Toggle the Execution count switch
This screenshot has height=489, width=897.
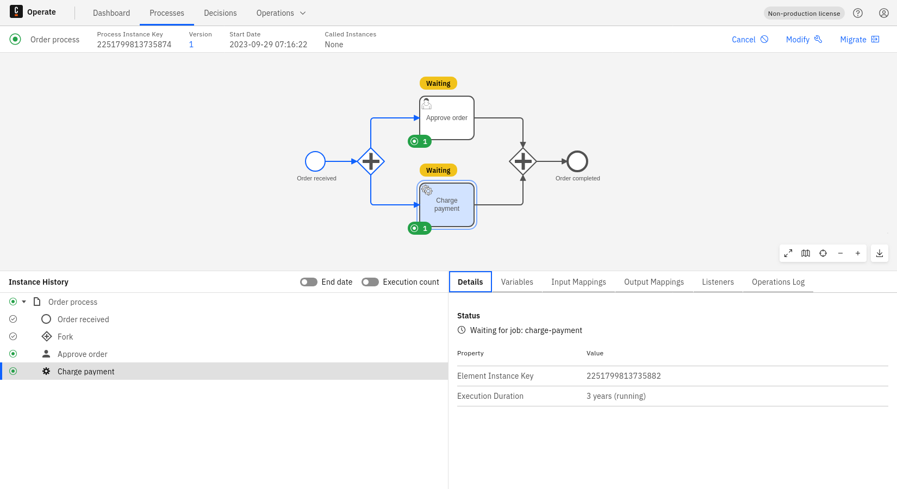pyautogui.click(x=370, y=282)
